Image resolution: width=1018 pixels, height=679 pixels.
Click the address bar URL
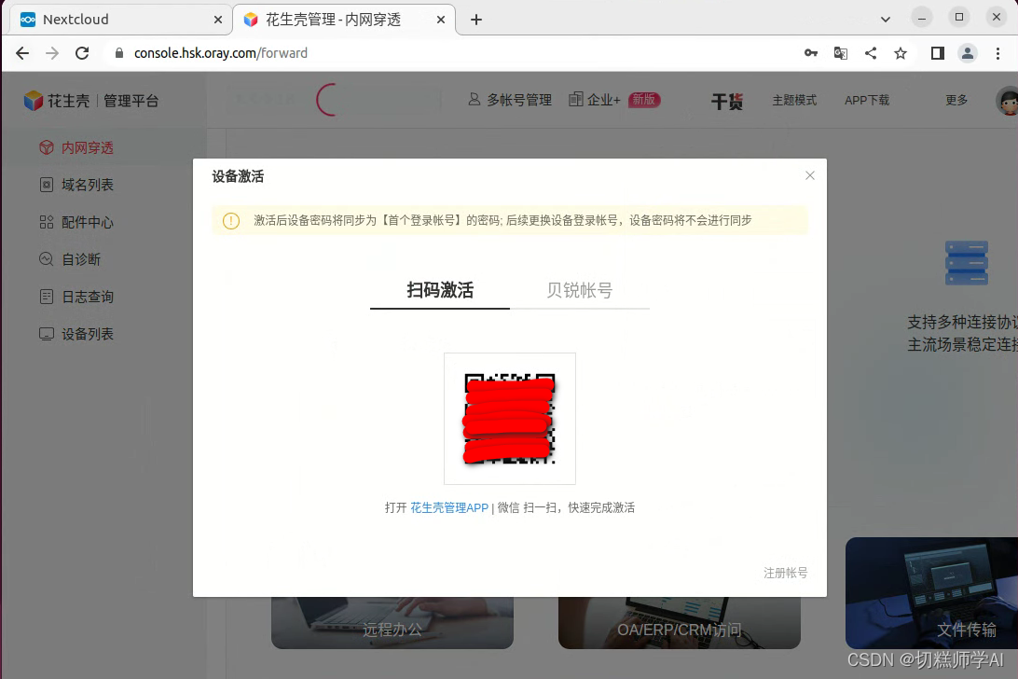pyautogui.click(x=221, y=53)
